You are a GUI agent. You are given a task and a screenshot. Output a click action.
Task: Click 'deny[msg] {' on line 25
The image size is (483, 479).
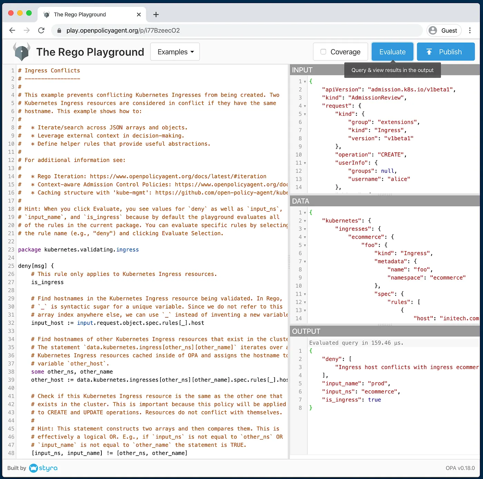click(36, 266)
